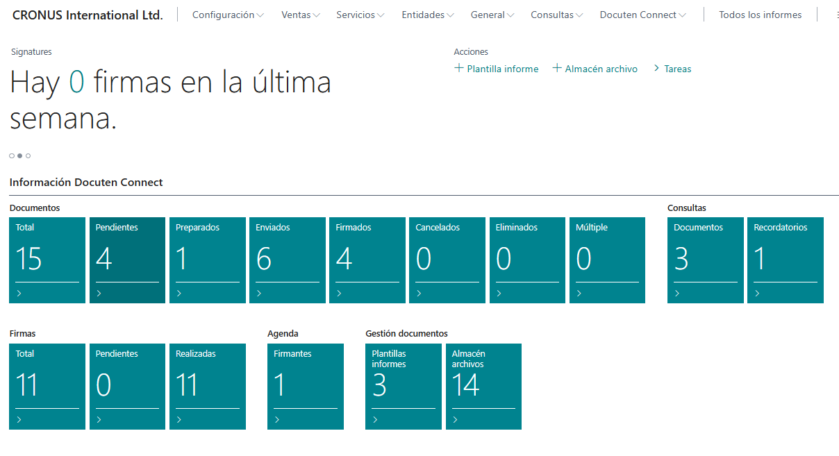The image size is (839, 456).
Task: Open the Pendientes documents tile
Action: [x=127, y=260]
